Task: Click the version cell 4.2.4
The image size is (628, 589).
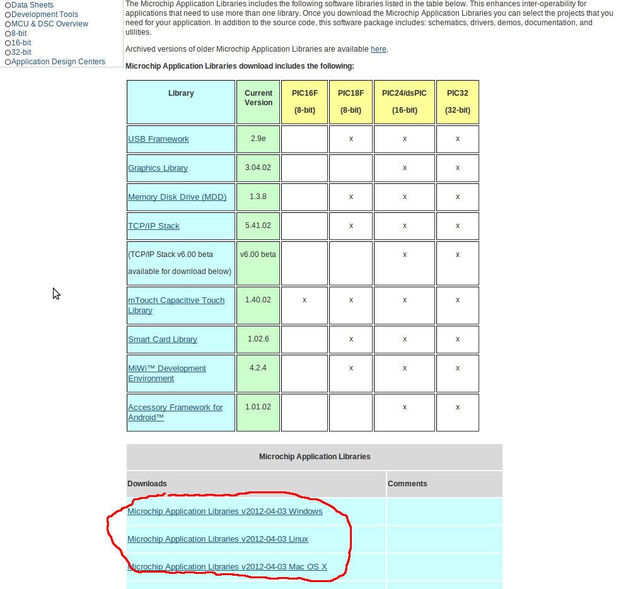Action: coord(259,374)
